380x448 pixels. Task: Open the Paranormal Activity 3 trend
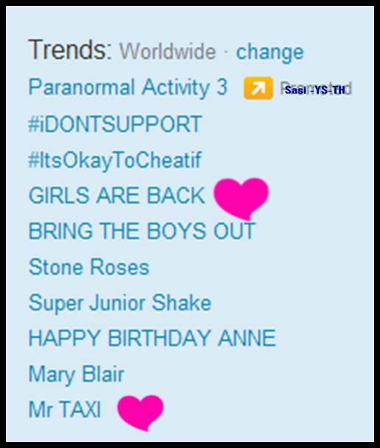tap(128, 87)
